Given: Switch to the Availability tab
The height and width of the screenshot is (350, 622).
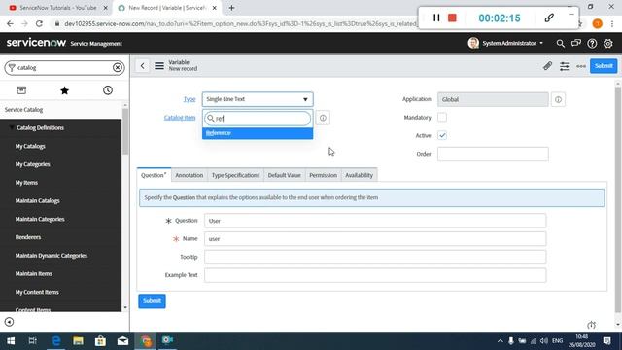Looking at the screenshot, I should pos(359,175).
